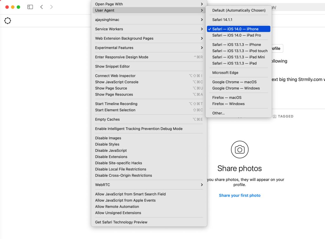The width and height of the screenshot is (325, 239).
Task: Toggle Allow JavaScript from Apple Events
Action: click(149, 200)
